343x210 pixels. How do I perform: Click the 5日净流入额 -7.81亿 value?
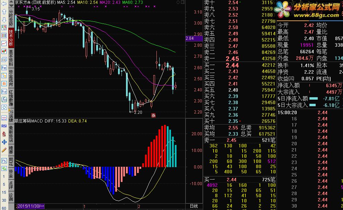coord(331,99)
